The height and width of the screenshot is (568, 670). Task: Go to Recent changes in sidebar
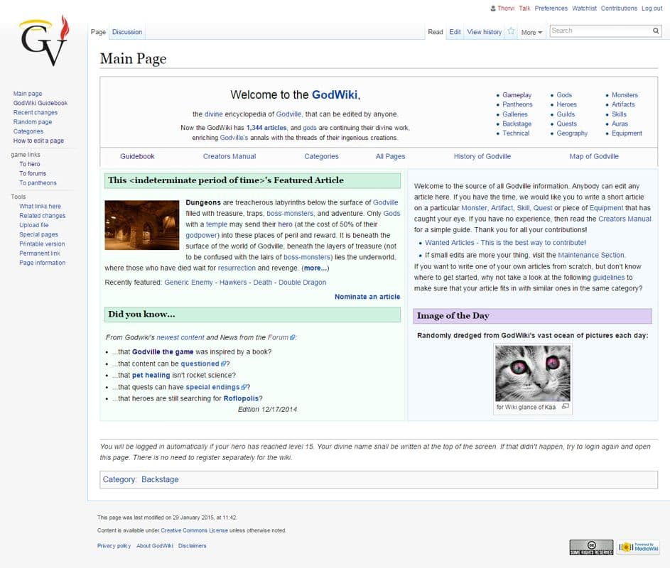[35, 112]
